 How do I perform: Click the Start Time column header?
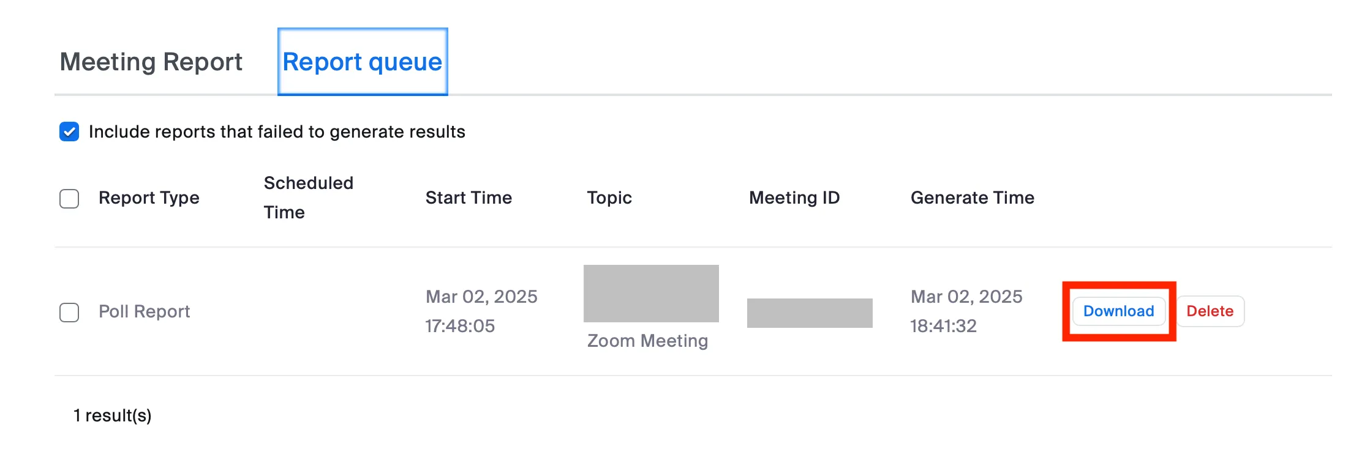[469, 198]
